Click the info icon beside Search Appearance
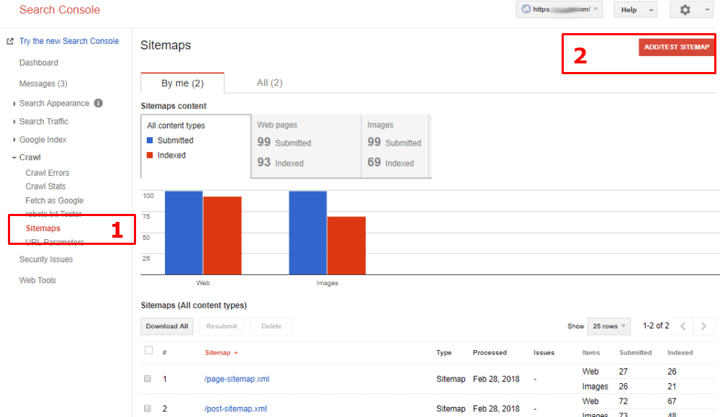The image size is (720, 417). click(x=97, y=102)
